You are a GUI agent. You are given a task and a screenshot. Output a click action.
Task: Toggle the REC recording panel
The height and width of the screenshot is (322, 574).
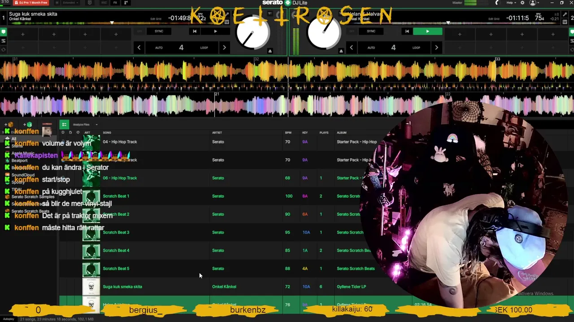click(104, 3)
